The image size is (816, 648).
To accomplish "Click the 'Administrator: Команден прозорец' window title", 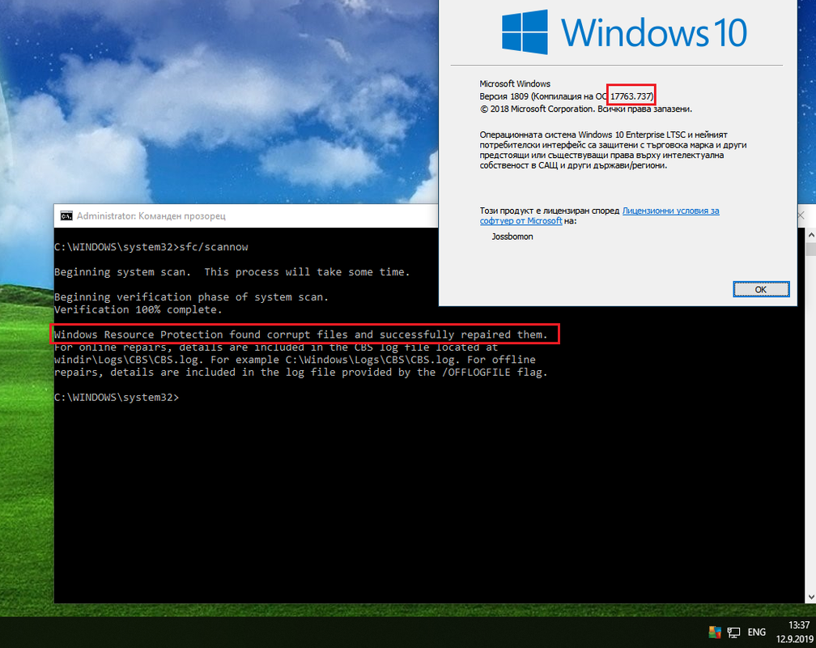I will pos(151,215).
